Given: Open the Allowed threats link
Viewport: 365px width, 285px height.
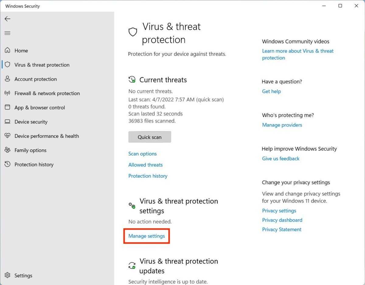Looking at the screenshot, I should (145, 165).
